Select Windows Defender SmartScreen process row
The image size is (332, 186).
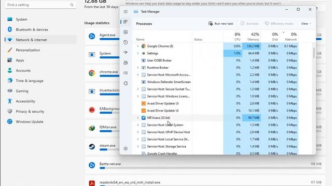[x=216, y=82]
